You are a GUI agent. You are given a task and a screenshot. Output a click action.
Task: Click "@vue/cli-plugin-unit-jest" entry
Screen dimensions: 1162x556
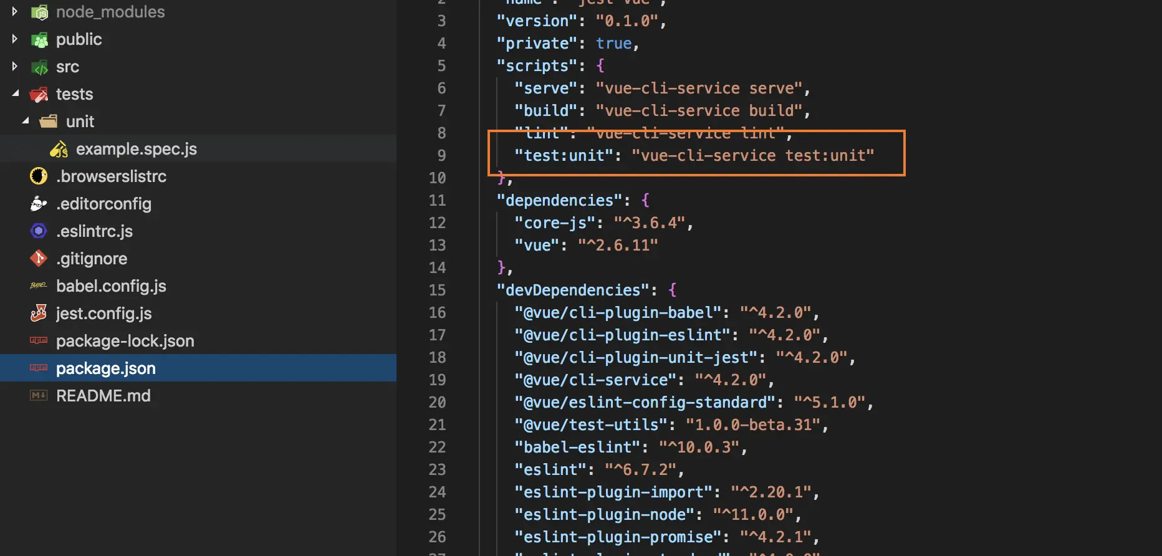(x=636, y=357)
